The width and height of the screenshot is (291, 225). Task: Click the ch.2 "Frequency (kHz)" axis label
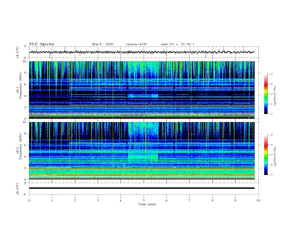[21, 146]
